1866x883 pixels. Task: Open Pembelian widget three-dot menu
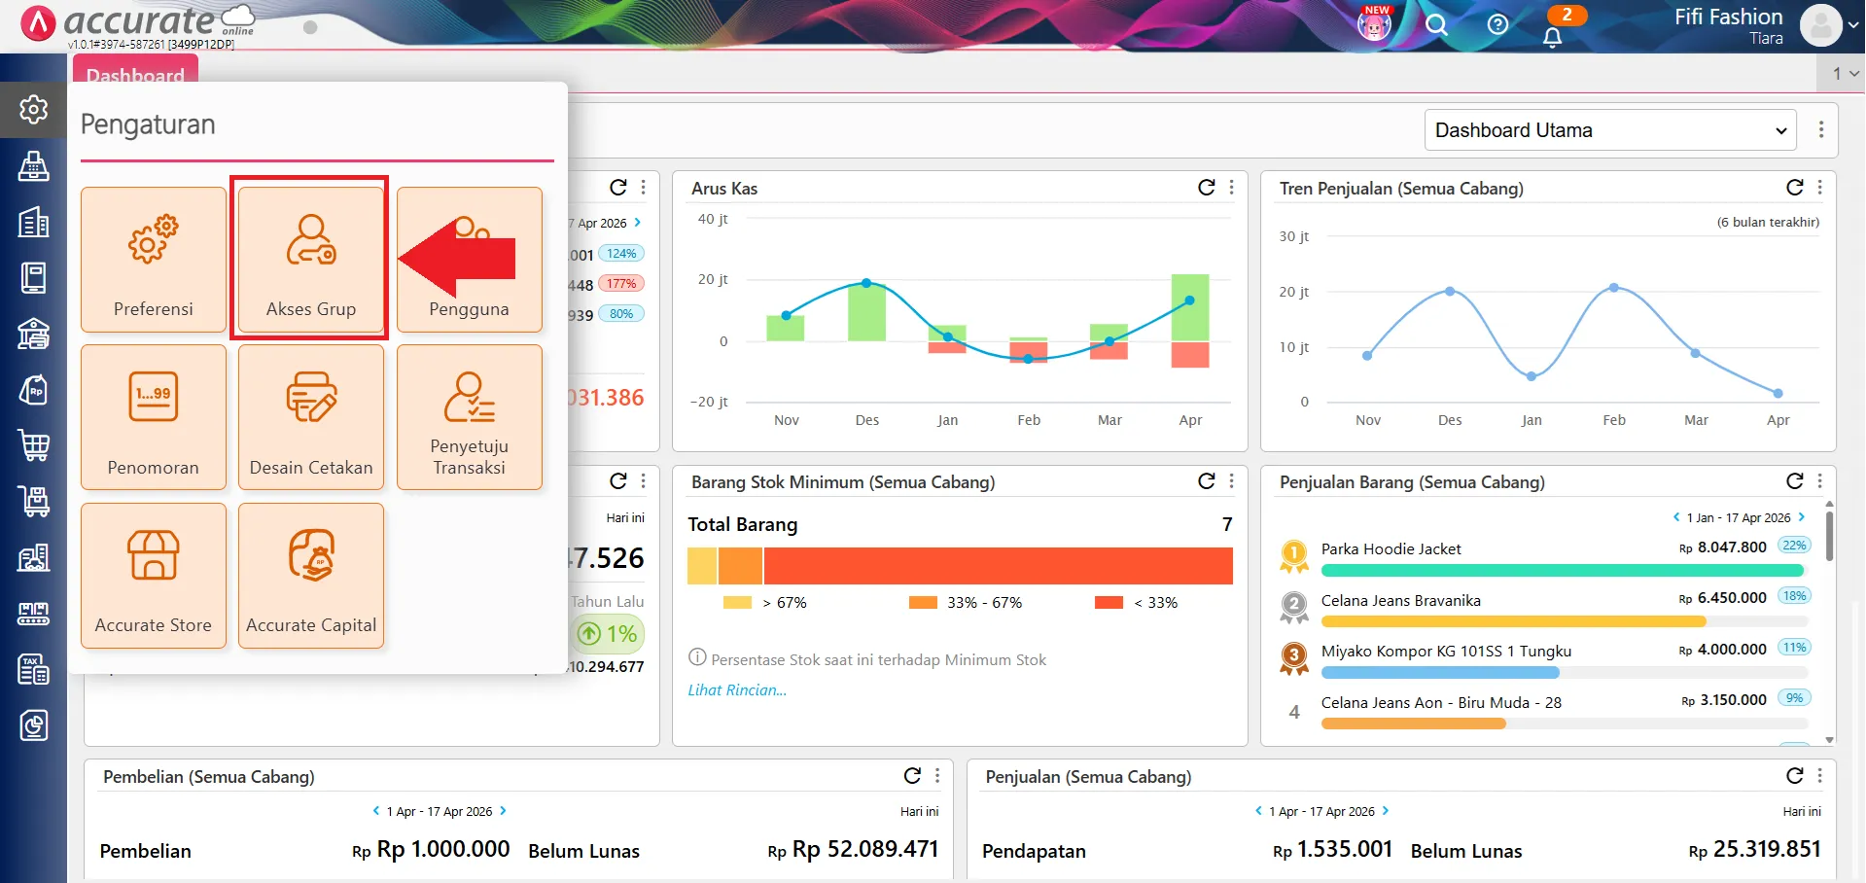[937, 775]
